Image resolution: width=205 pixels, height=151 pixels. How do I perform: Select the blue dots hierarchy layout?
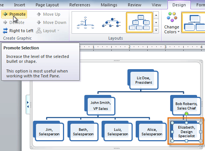click(111, 22)
